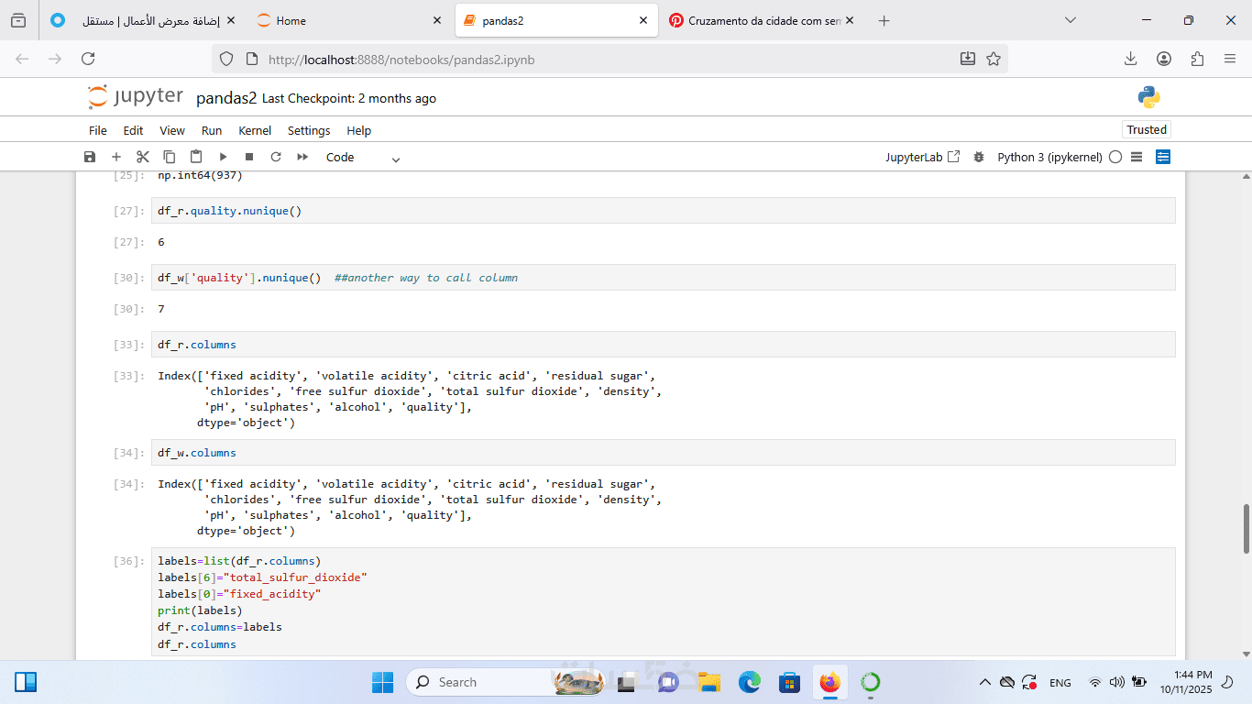Open Microsoft Edge from taskbar
Image resolution: width=1252 pixels, height=704 pixels.
pyautogui.click(x=750, y=682)
